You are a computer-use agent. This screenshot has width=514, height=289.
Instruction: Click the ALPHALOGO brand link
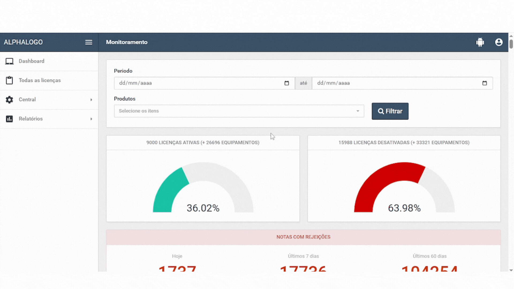click(23, 42)
